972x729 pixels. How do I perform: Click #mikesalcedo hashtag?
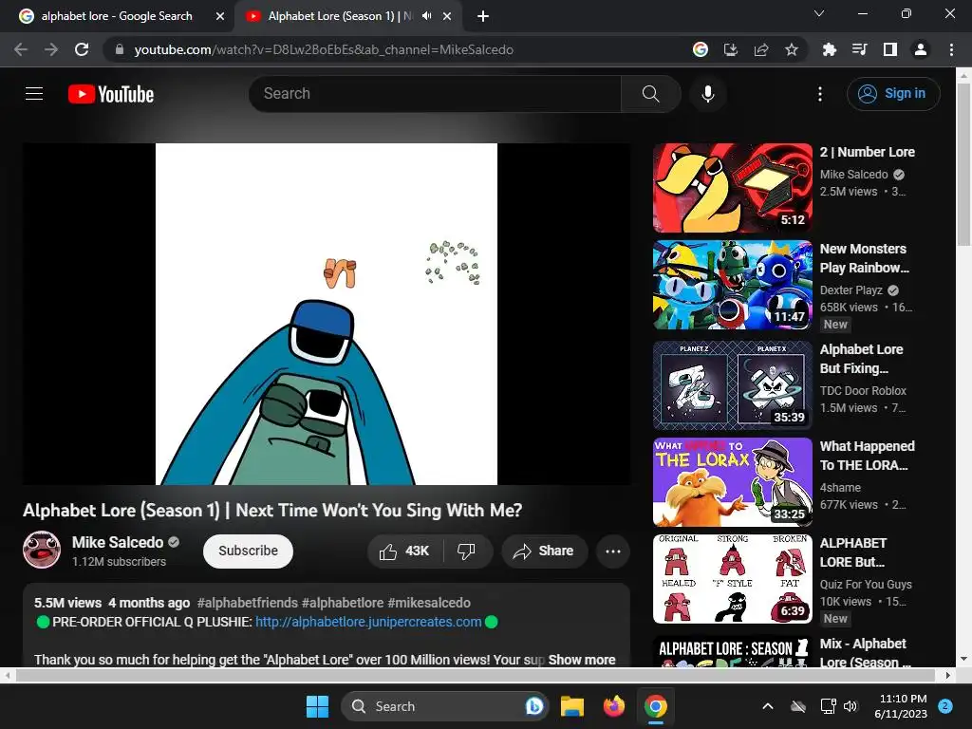click(x=429, y=603)
